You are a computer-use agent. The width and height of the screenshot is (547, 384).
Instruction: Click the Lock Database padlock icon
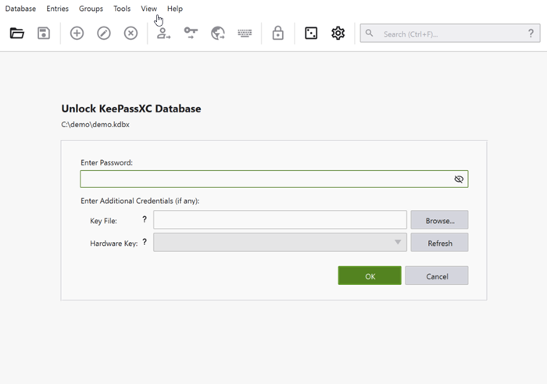[x=277, y=34]
